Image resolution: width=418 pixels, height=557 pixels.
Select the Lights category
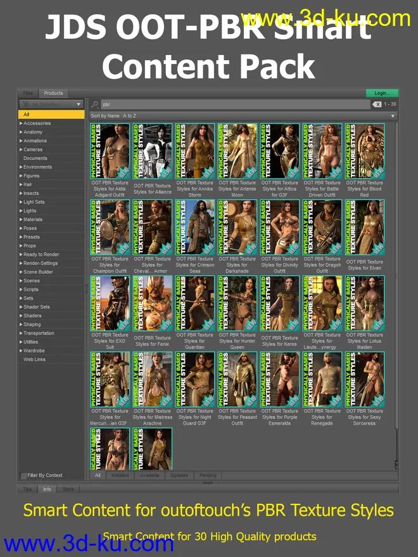30,211
